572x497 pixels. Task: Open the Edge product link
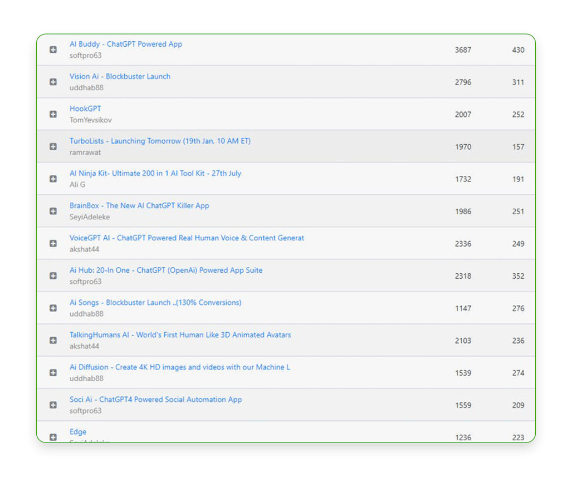[78, 431]
